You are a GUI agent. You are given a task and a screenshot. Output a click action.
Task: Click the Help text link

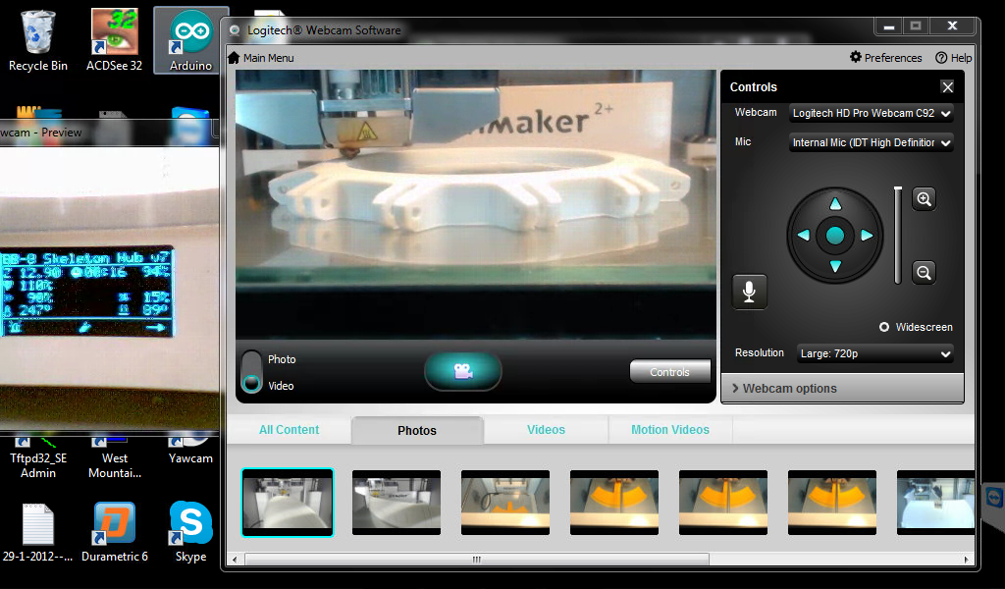click(961, 58)
